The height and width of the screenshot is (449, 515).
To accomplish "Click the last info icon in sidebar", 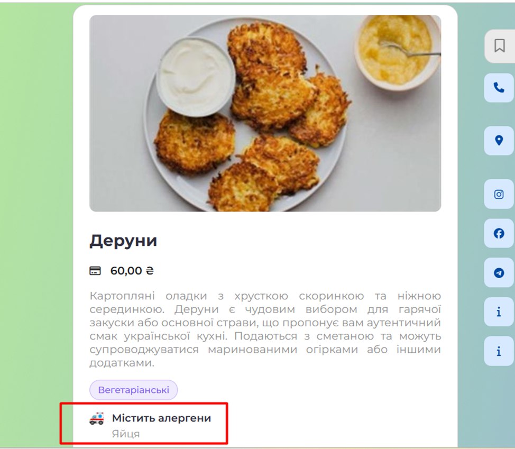I will coord(499,351).
